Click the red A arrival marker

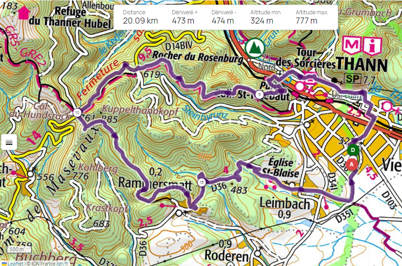[x=352, y=164]
